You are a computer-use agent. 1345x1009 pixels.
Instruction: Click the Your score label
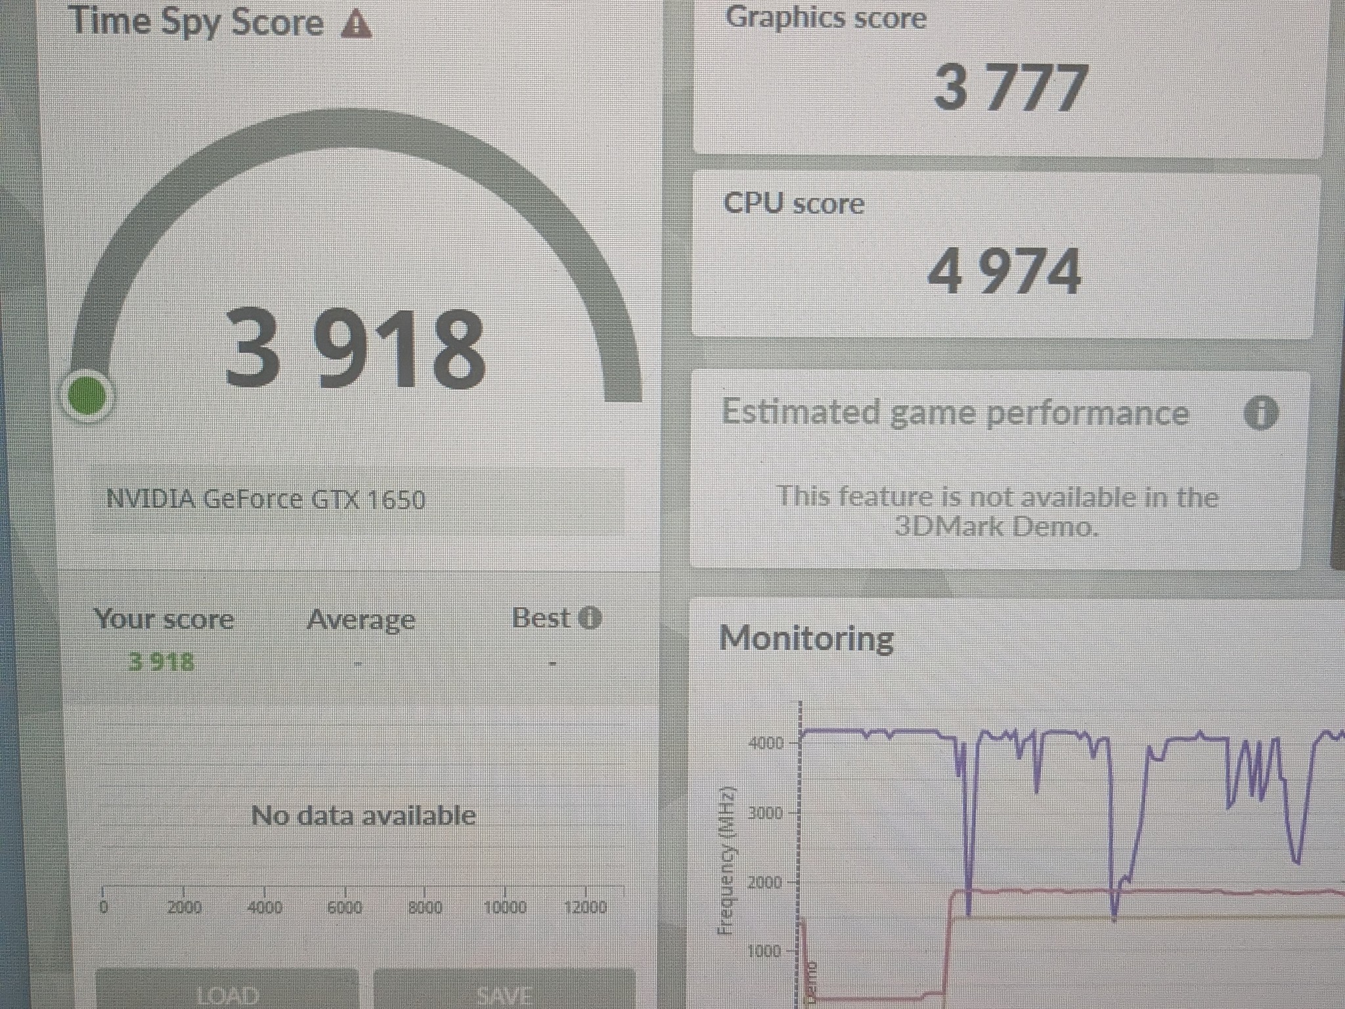coord(164,619)
